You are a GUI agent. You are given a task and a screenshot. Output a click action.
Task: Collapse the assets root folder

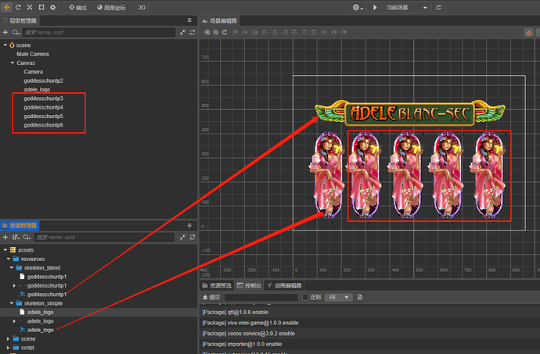point(5,250)
